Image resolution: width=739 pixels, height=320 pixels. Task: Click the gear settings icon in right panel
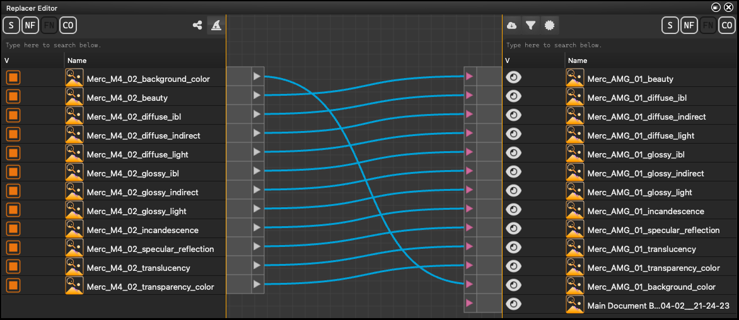pos(549,25)
